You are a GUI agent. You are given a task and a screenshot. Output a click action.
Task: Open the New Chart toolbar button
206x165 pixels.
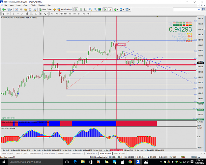point(3,9)
